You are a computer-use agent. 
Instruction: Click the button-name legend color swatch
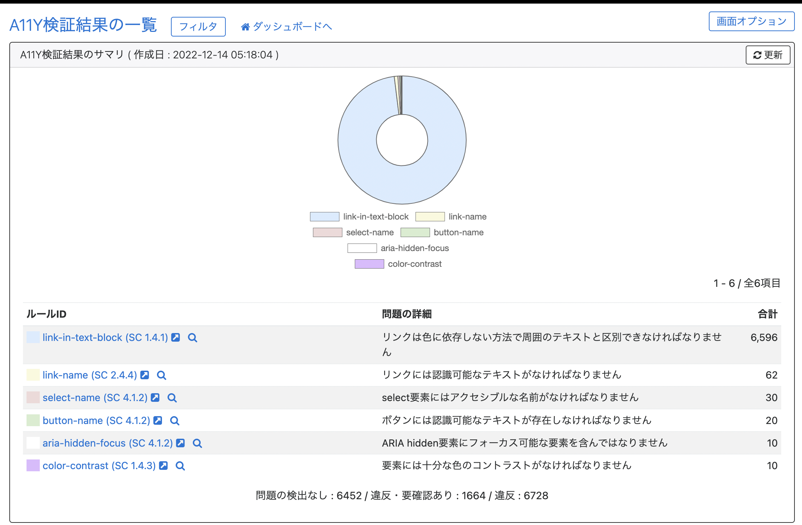point(415,232)
